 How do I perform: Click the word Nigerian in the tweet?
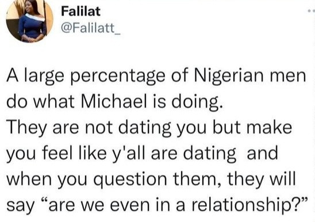pos(228,76)
